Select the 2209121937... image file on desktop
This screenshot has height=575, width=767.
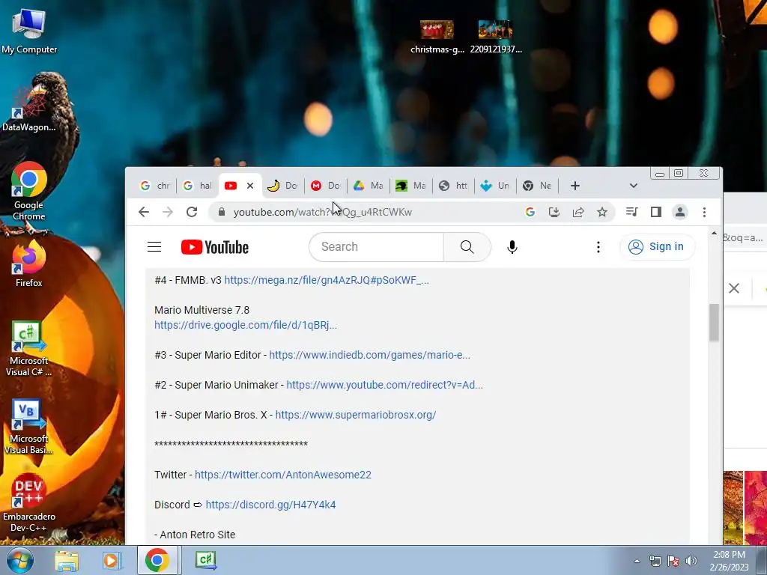click(x=496, y=37)
